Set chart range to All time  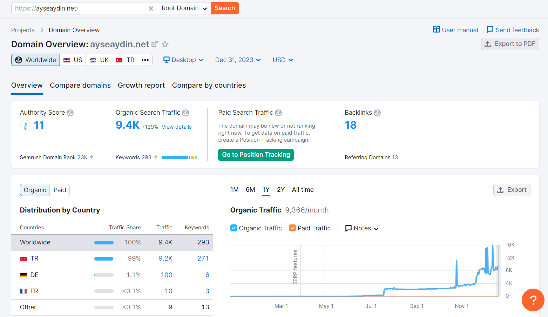303,190
